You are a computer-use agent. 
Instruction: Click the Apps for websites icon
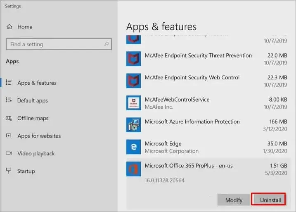tap(9, 136)
